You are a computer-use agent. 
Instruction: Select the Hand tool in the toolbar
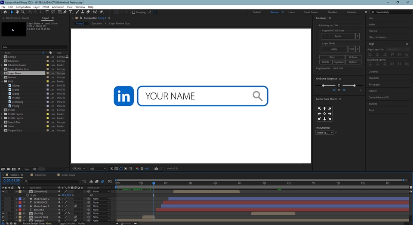(17, 12)
